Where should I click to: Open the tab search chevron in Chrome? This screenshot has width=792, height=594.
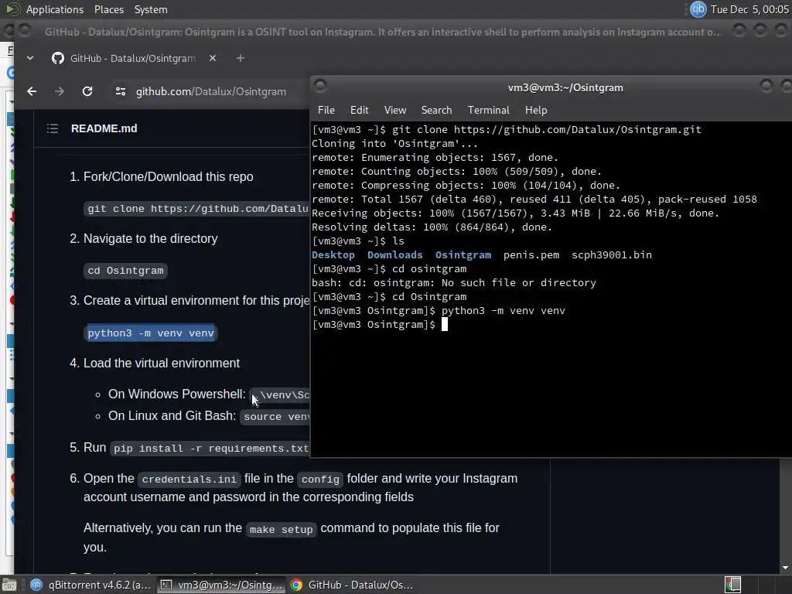coord(30,58)
